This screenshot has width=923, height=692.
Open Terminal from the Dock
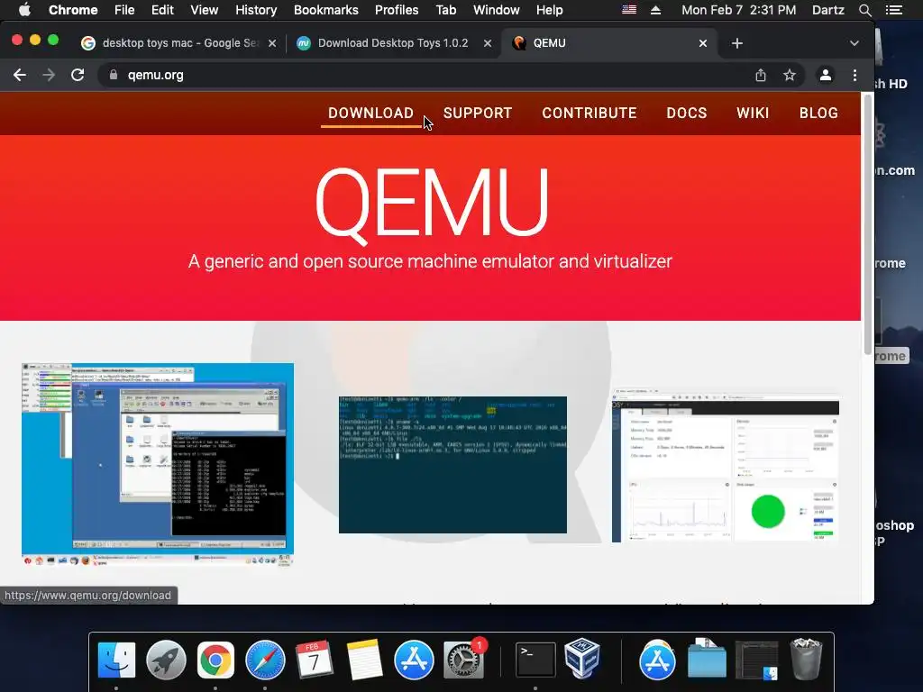click(535, 660)
